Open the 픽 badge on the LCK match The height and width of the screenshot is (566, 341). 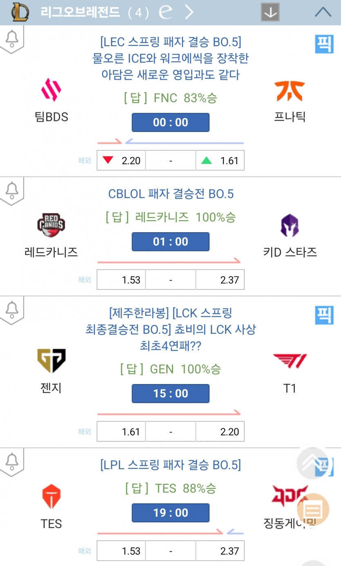click(324, 315)
